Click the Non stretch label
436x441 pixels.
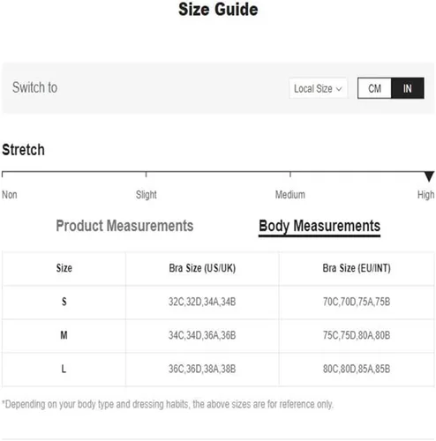[x=10, y=195]
